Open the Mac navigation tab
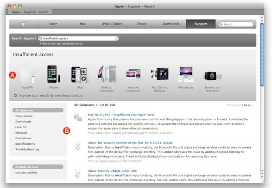Viewport: 272px width, 188px height. (x=82, y=24)
